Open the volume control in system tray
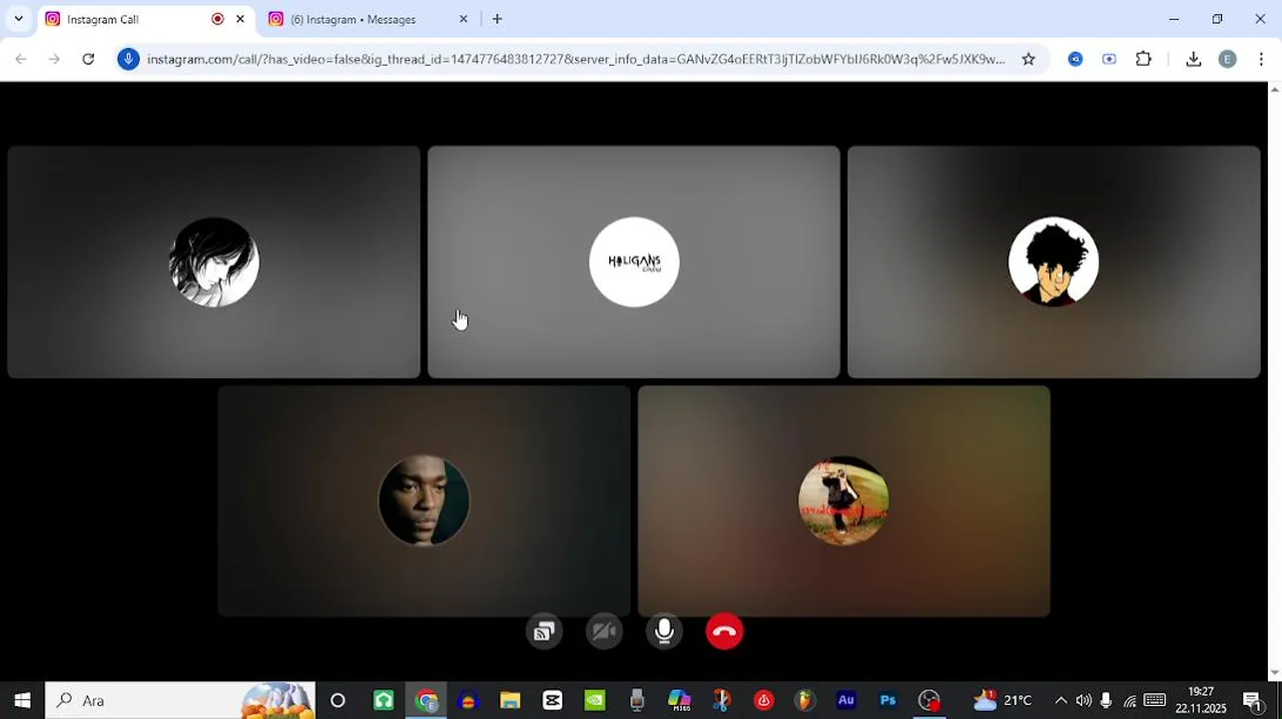The image size is (1282, 719). 1083,700
